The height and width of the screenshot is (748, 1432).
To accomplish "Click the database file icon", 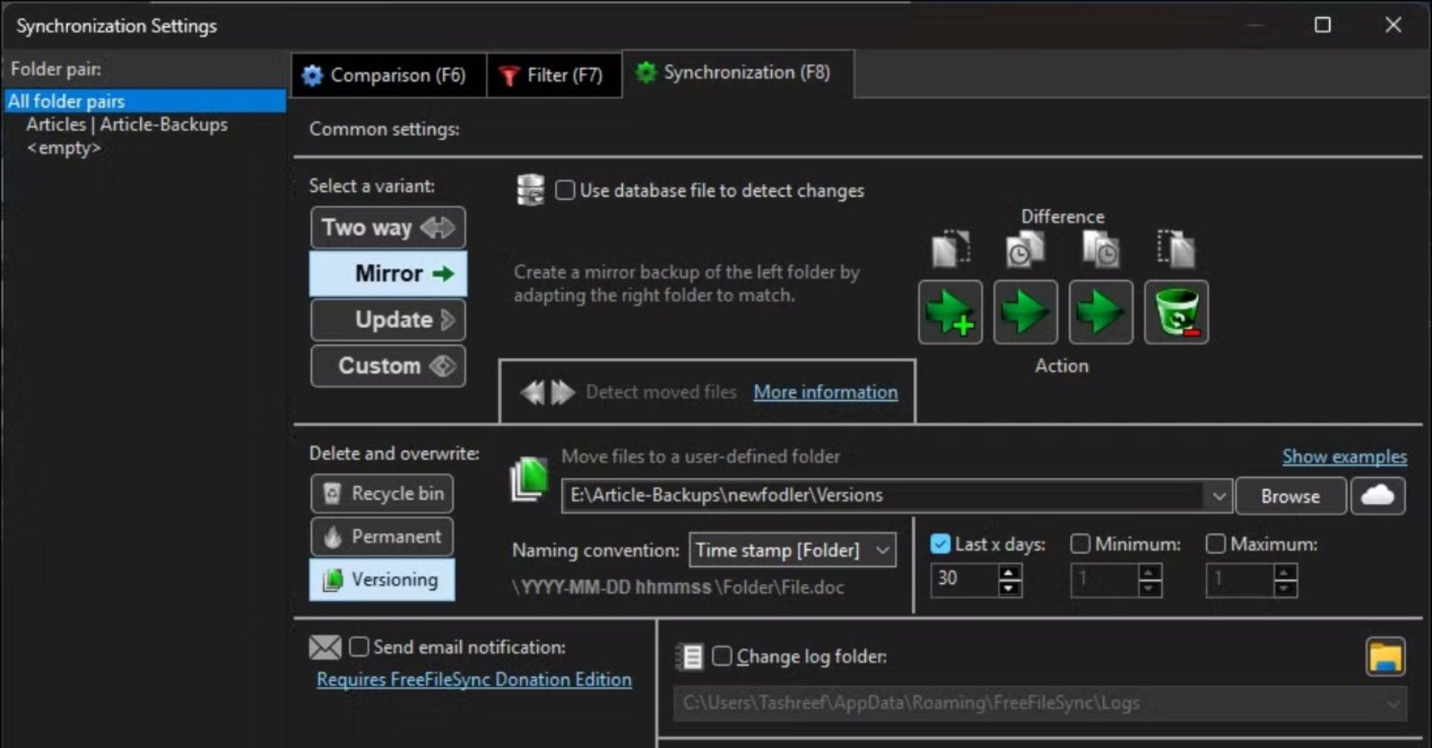I will [530, 190].
